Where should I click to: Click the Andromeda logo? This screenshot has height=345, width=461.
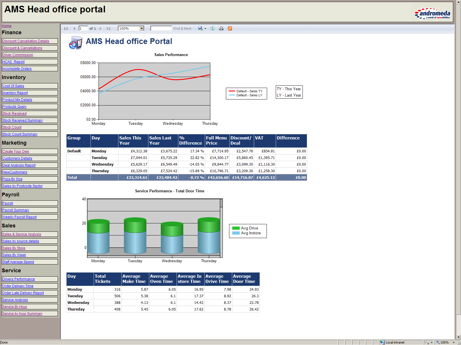(x=432, y=13)
